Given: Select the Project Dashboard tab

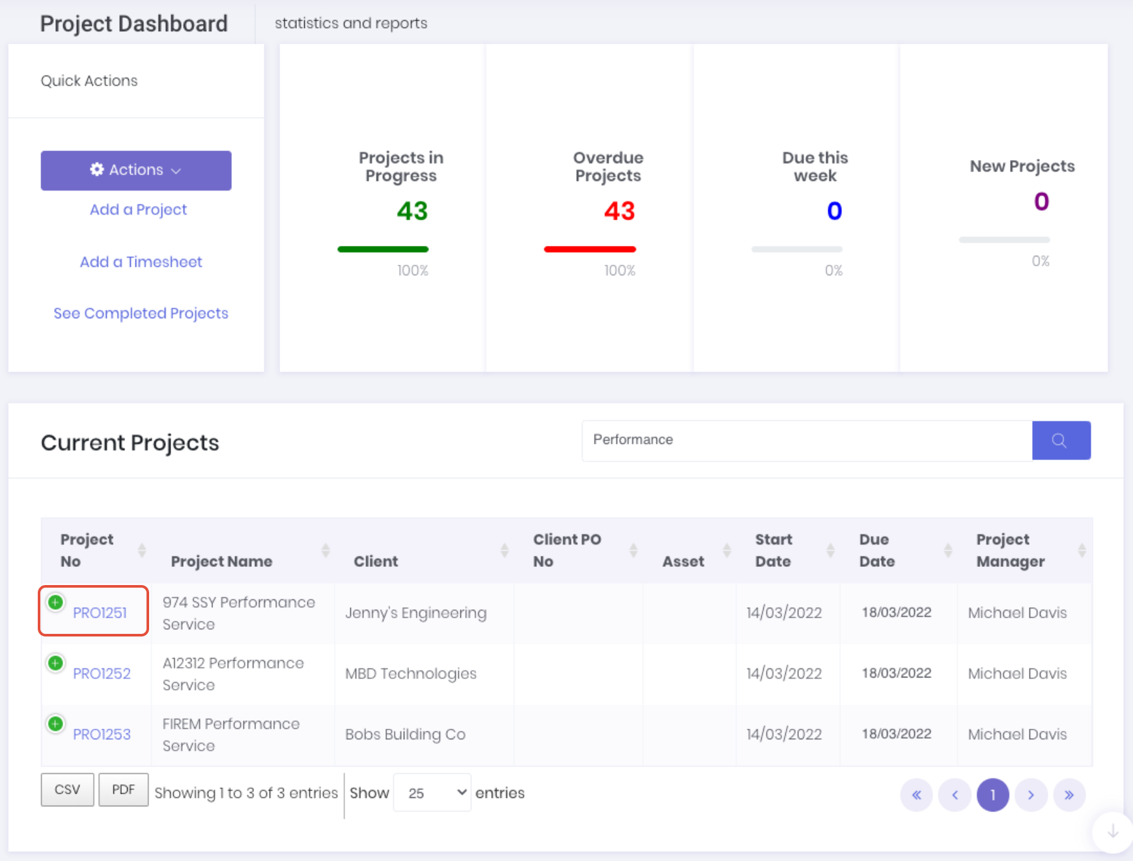Looking at the screenshot, I should coord(133,23).
